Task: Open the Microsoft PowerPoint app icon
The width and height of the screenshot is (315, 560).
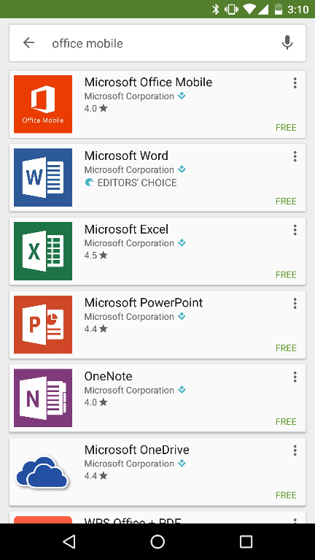Action: pyautogui.click(x=43, y=325)
